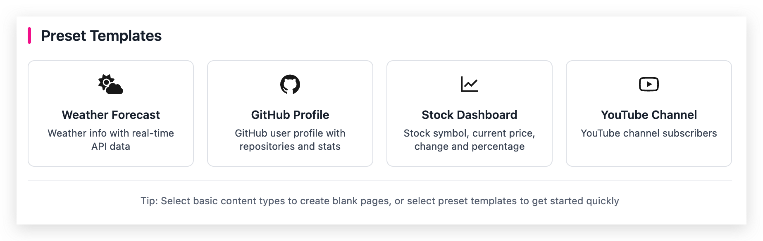The height and width of the screenshot is (241, 763).
Task: Click blank area left of stock chart icon
Action: [x=422, y=84]
